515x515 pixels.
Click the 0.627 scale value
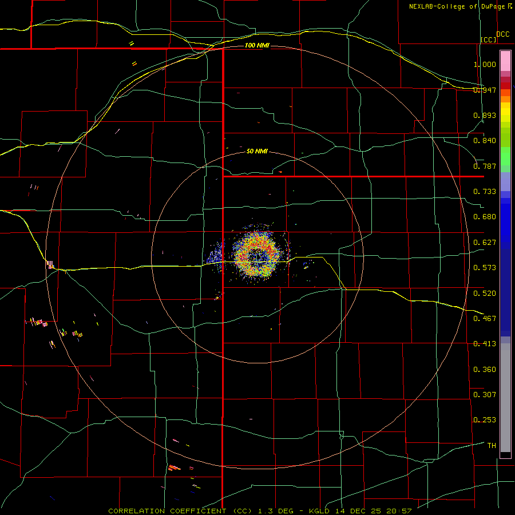click(x=485, y=243)
